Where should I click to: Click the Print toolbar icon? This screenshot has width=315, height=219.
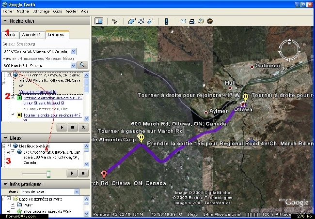[192, 21]
